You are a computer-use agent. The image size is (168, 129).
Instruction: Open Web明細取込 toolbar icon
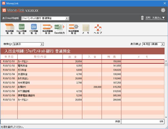pos(10,29)
